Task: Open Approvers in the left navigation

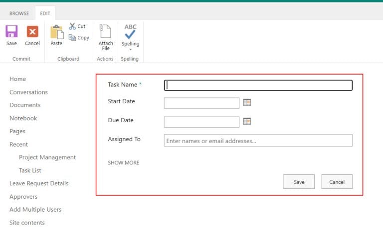Action: [x=23, y=197]
